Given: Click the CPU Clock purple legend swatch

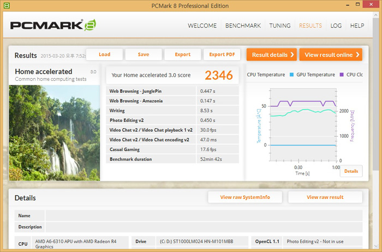Looking at the screenshot, I should click(342, 75).
